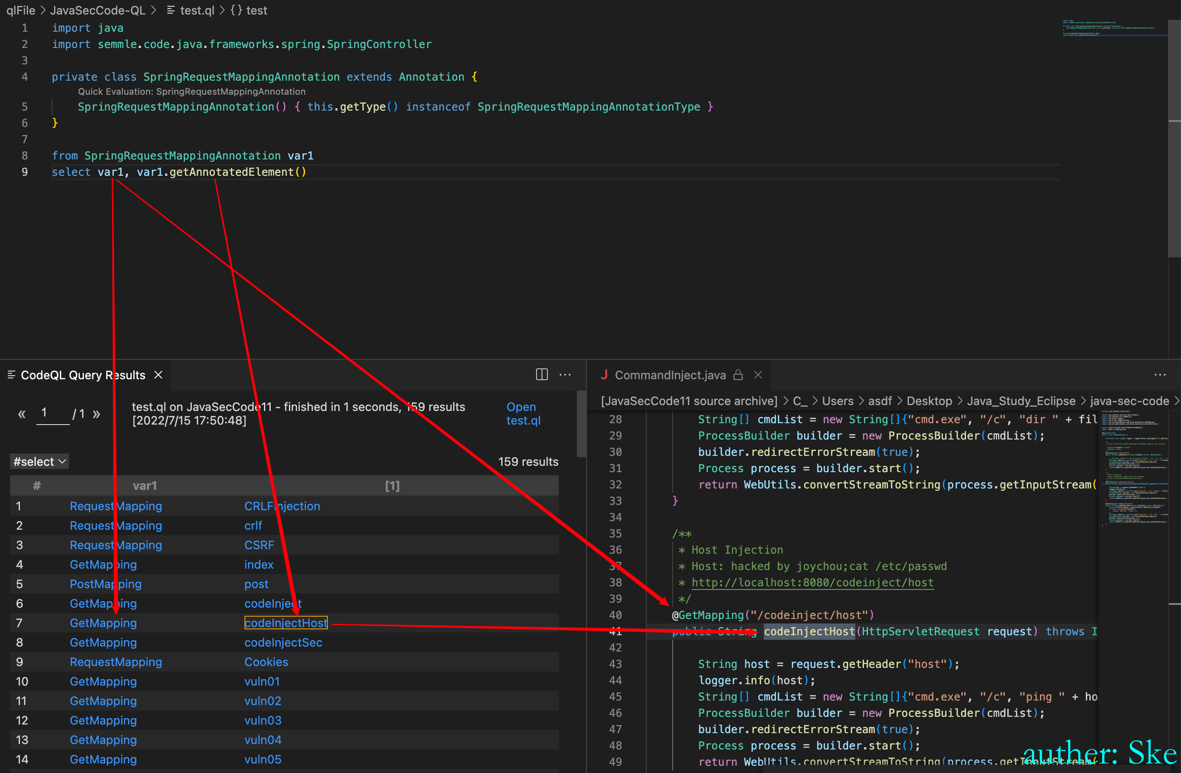Open vuln03 result link

263,720
